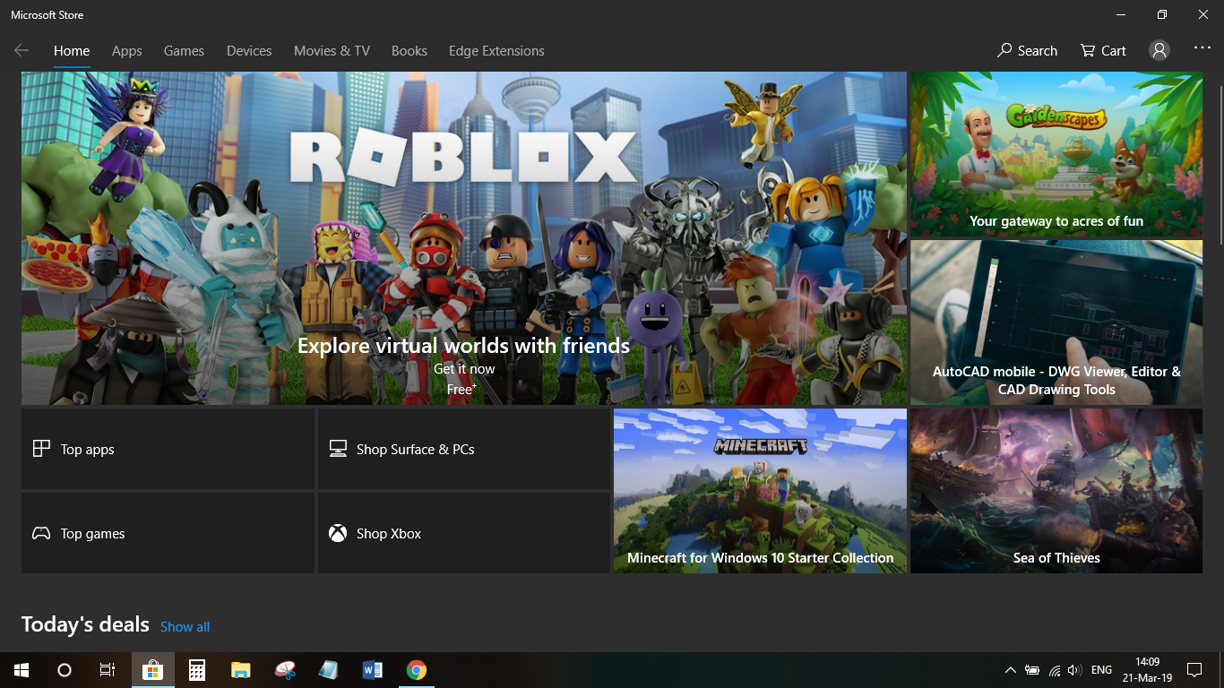Click the Shop Surface & PCs tile

click(x=464, y=449)
